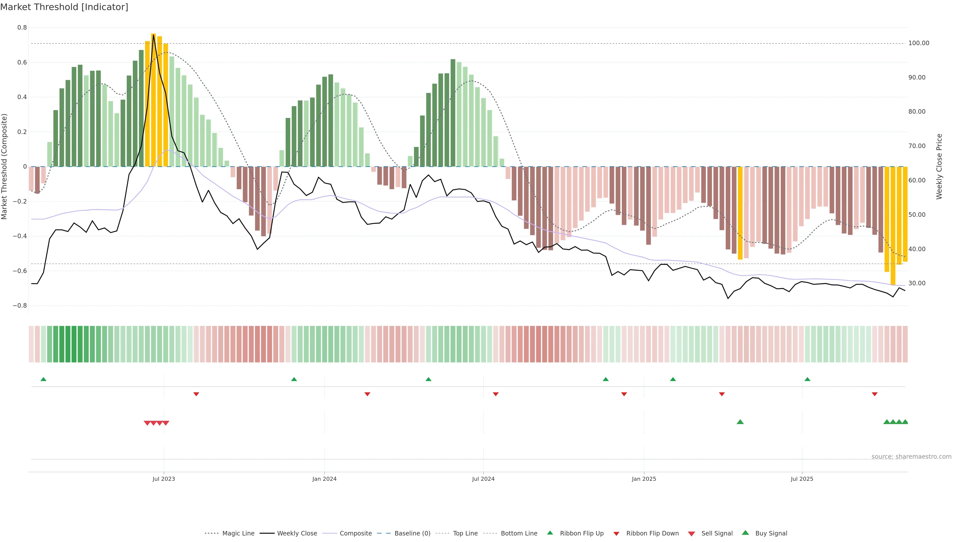Click the Jan 2025 x-axis label
This screenshot has height=542, width=964.
[644, 479]
